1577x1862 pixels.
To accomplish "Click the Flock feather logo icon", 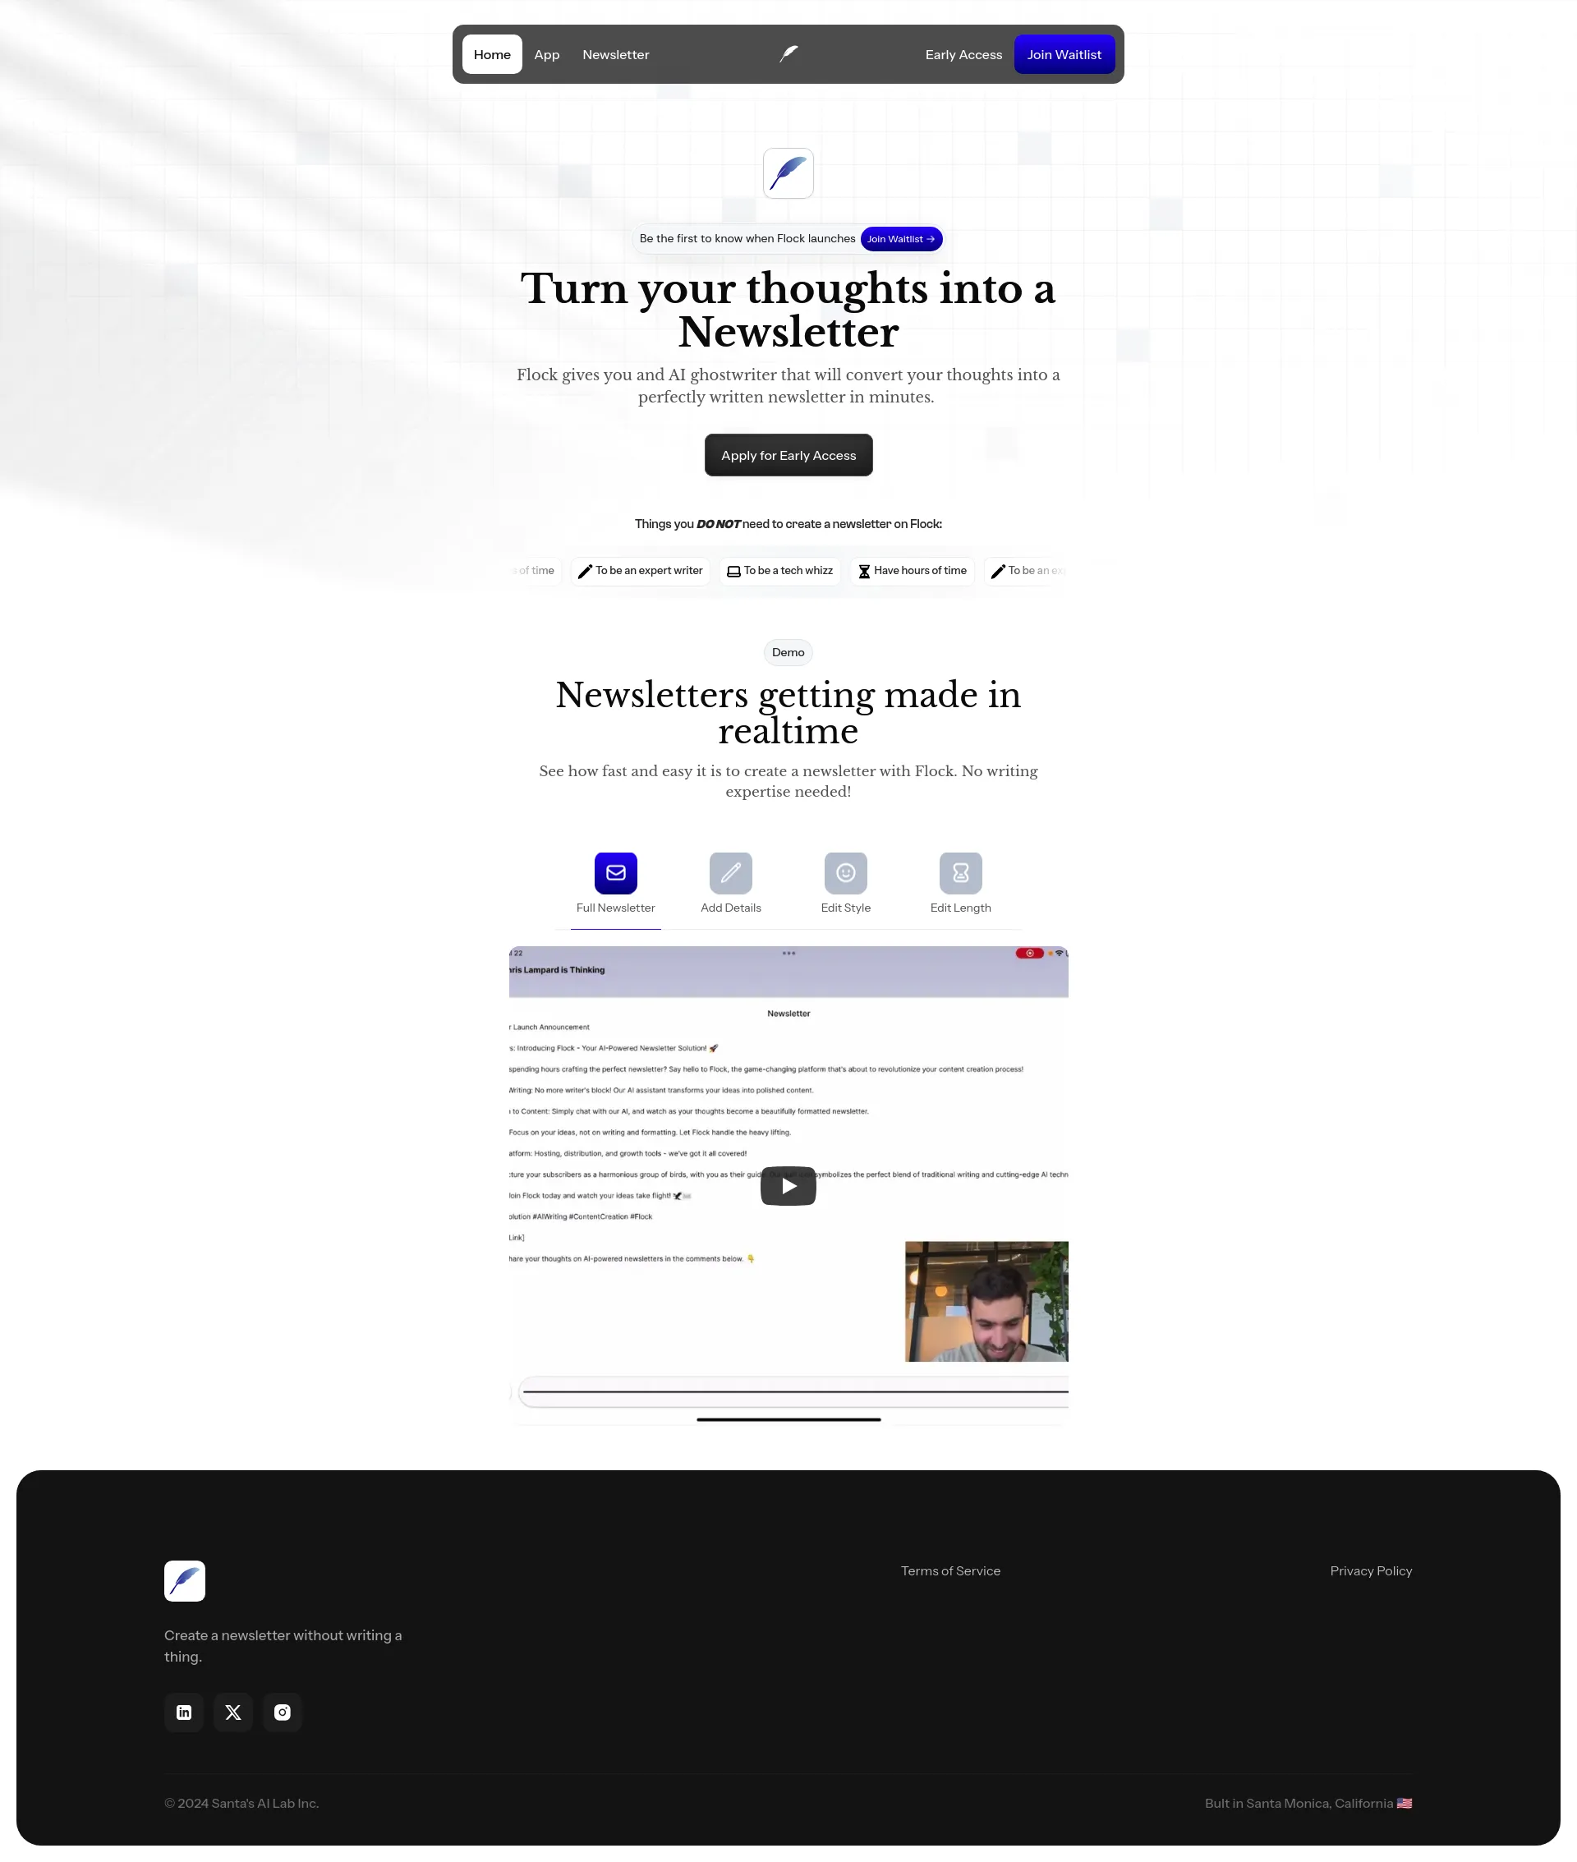I will [787, 172].
